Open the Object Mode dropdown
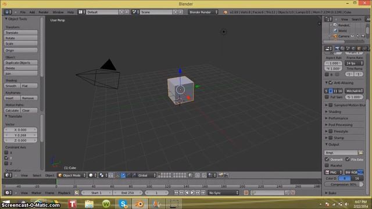The image size is (372, 209). click(71, 175)
